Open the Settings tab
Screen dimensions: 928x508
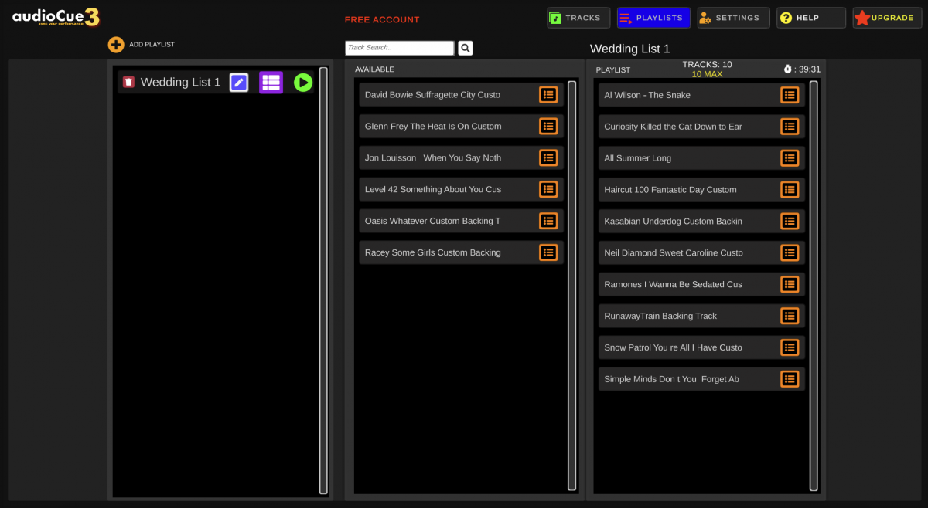tap(733, 18)
